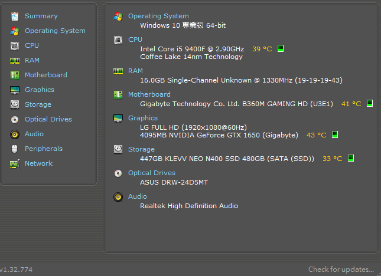The width and height of the screenshot is (381, 276).
Task: Click Check for updates link
Action: tap(341, 270)
